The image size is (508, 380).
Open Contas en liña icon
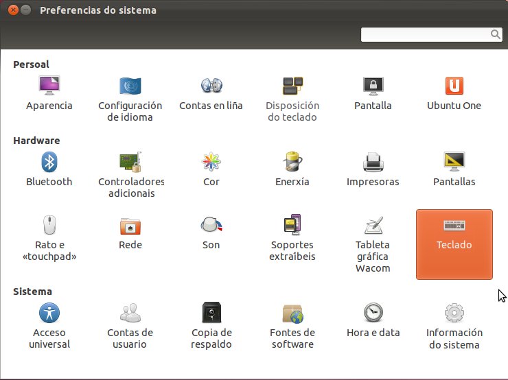coord(211,86)
